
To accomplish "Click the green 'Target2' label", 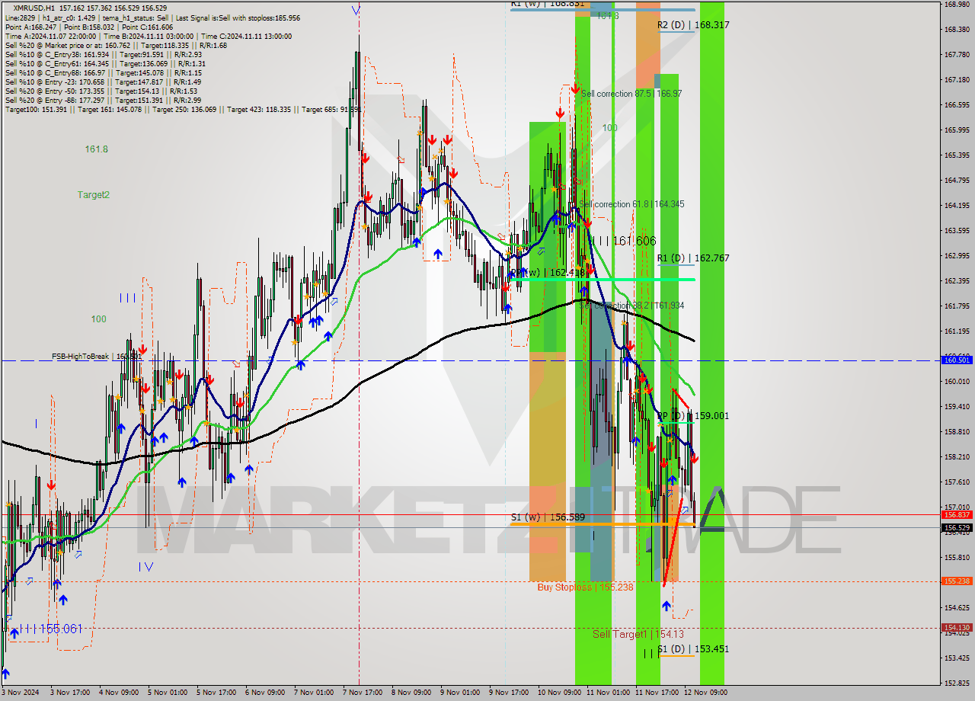I will tap(93, 195).
